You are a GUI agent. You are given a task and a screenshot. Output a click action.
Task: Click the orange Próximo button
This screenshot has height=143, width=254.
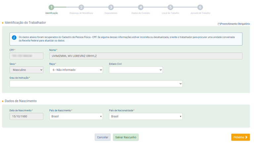tap(240, 137)
